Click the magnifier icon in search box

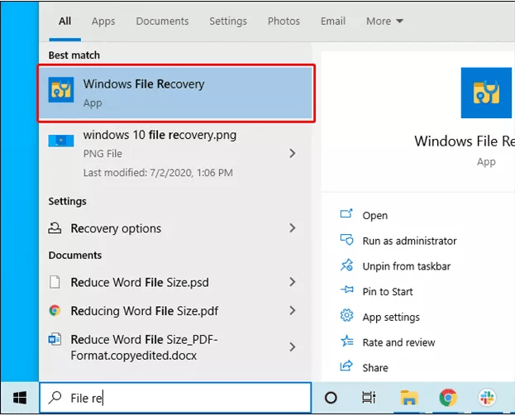tap(55, 397)
